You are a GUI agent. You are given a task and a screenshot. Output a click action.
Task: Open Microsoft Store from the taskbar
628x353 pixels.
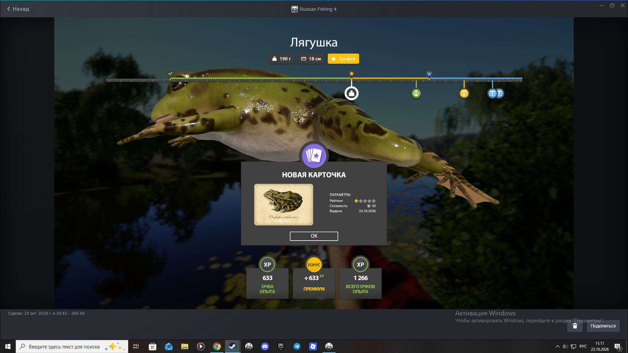click(152, 346)
